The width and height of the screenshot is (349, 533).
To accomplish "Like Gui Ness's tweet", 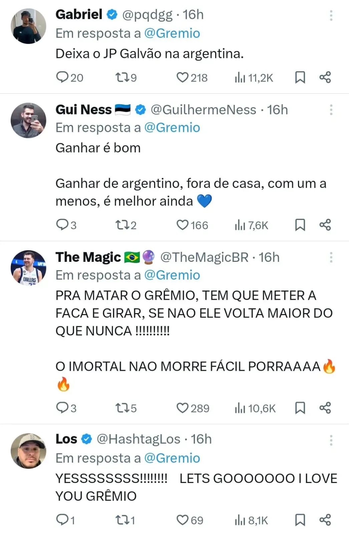I will point(183,225).
